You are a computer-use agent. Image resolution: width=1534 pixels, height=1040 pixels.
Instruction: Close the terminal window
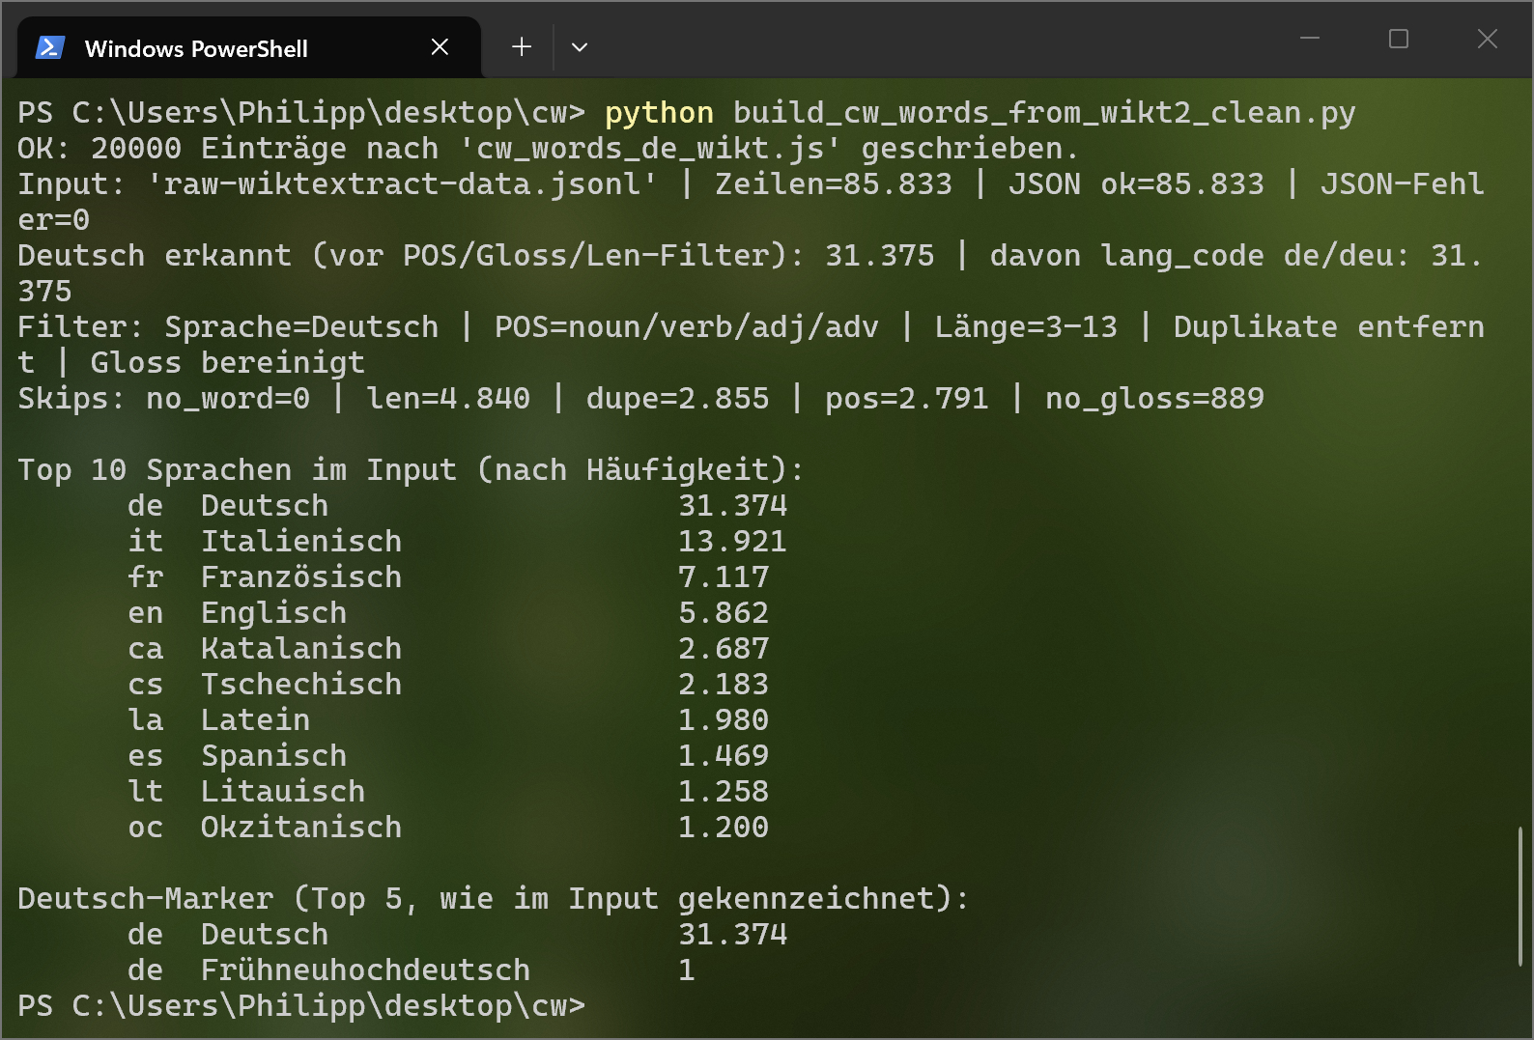(x=1488, y=39)
